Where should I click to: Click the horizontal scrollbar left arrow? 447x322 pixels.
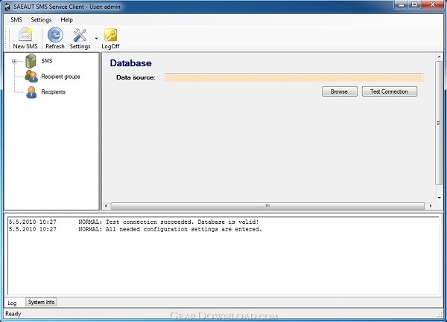(106, 206)
